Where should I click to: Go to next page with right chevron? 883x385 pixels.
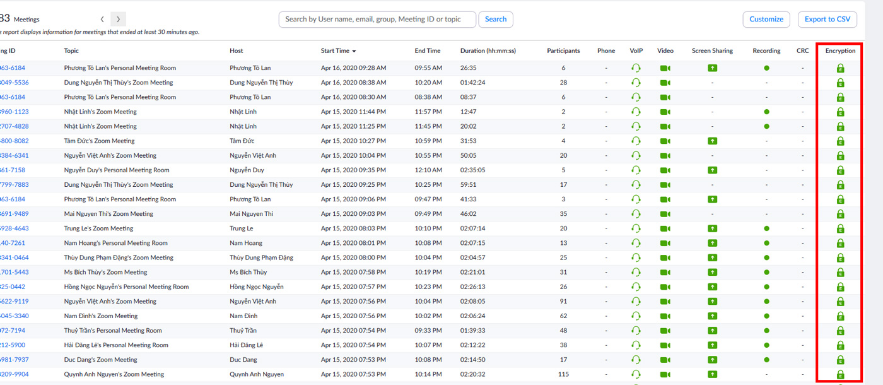(x=118, y=20)
